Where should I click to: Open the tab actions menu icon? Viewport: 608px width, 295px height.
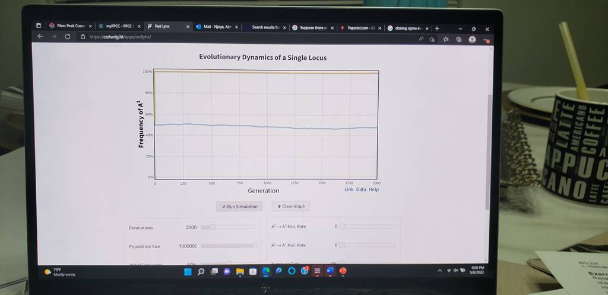click(x=39, y=26)
